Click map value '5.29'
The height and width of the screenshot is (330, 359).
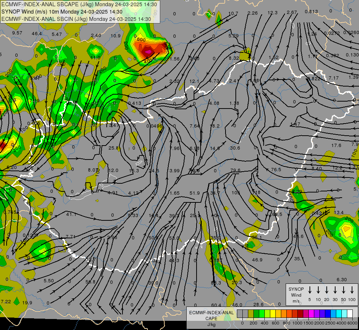click(233, 36)
